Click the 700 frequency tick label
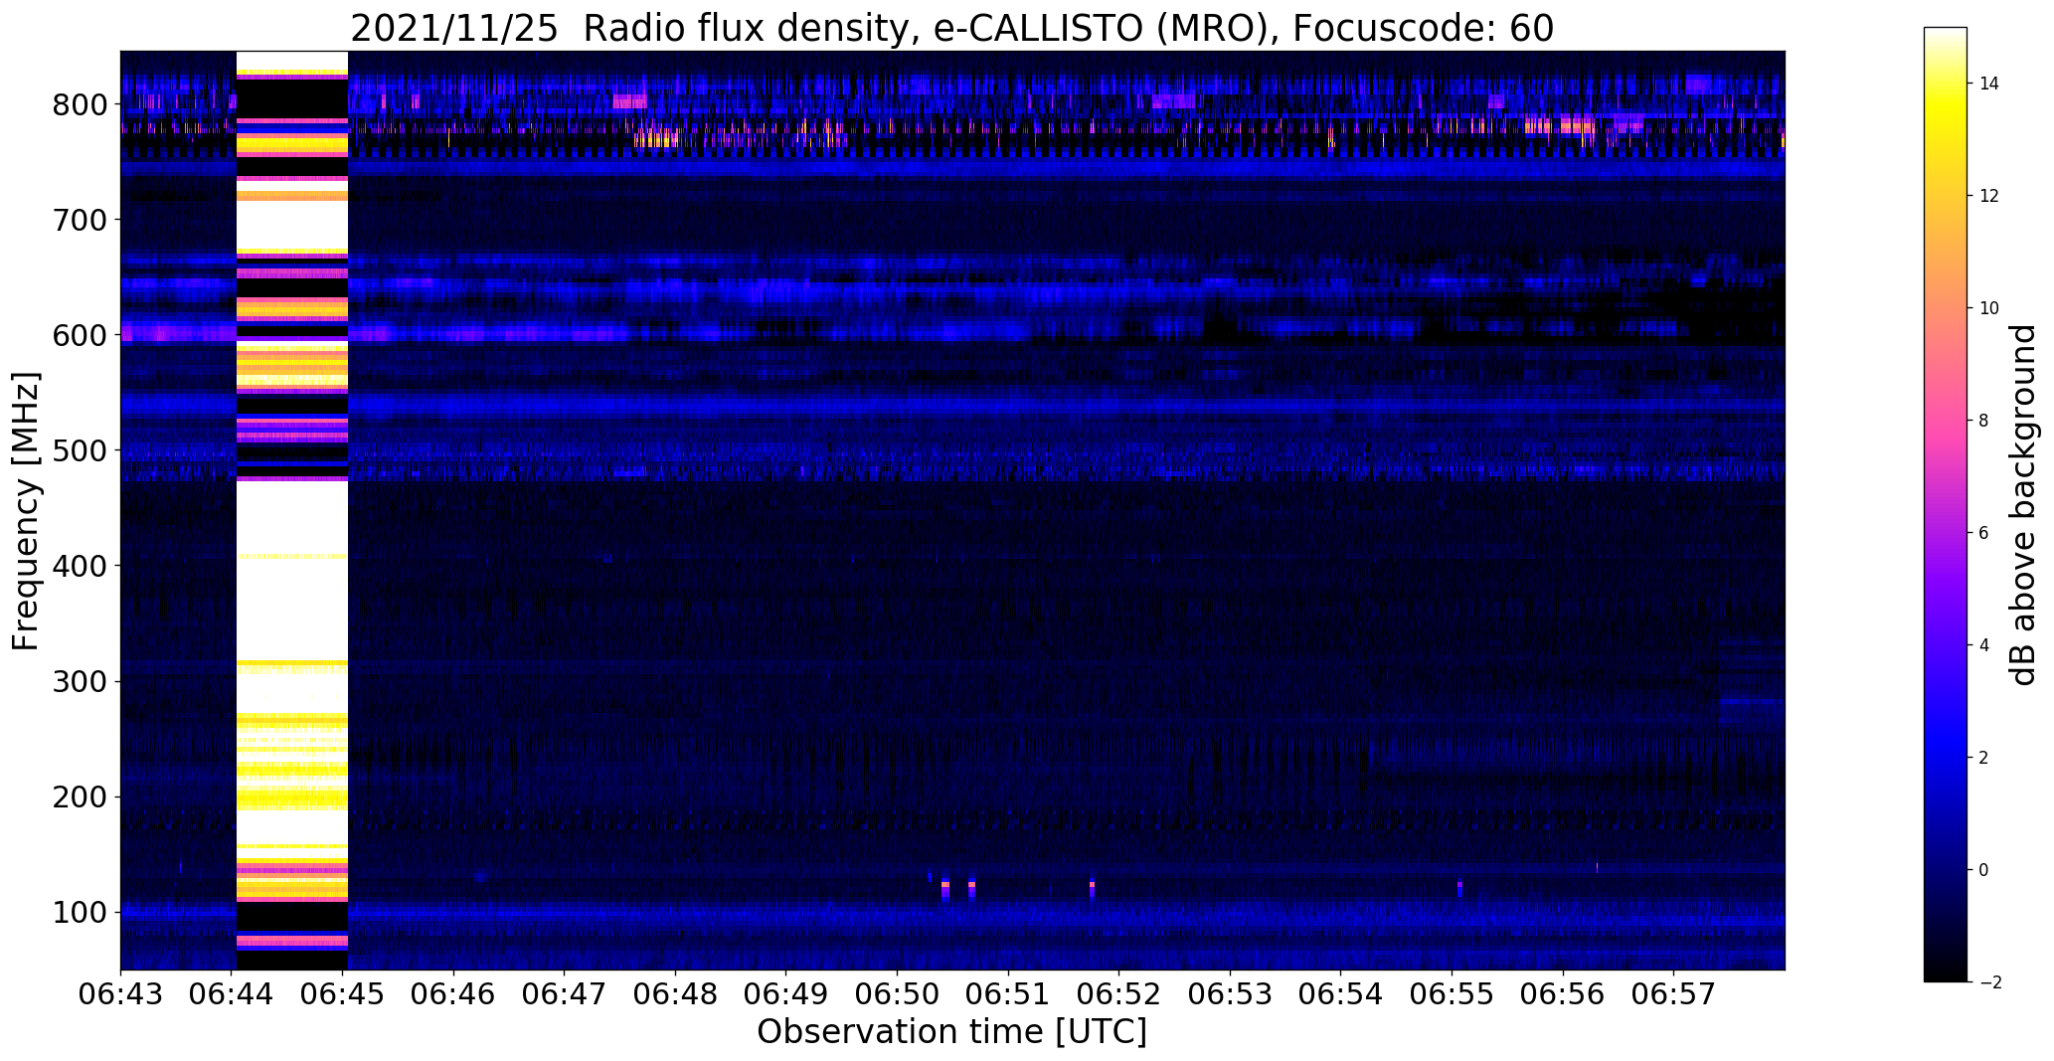Screen dimensions: 2054x1061 coord(79,220)
